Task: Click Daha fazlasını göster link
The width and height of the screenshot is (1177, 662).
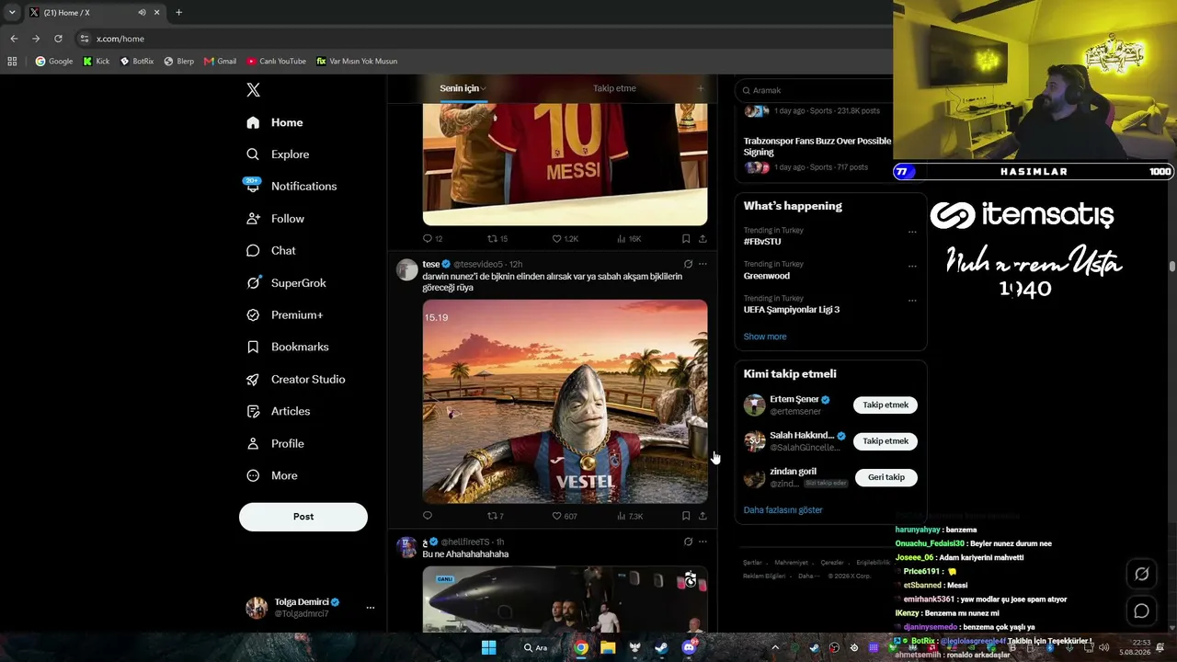Action: tap(783, 510)
